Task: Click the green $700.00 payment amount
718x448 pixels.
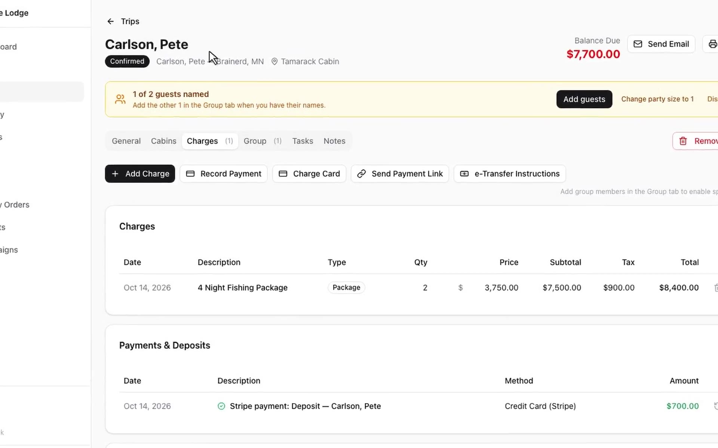Action: pos(682,406)
